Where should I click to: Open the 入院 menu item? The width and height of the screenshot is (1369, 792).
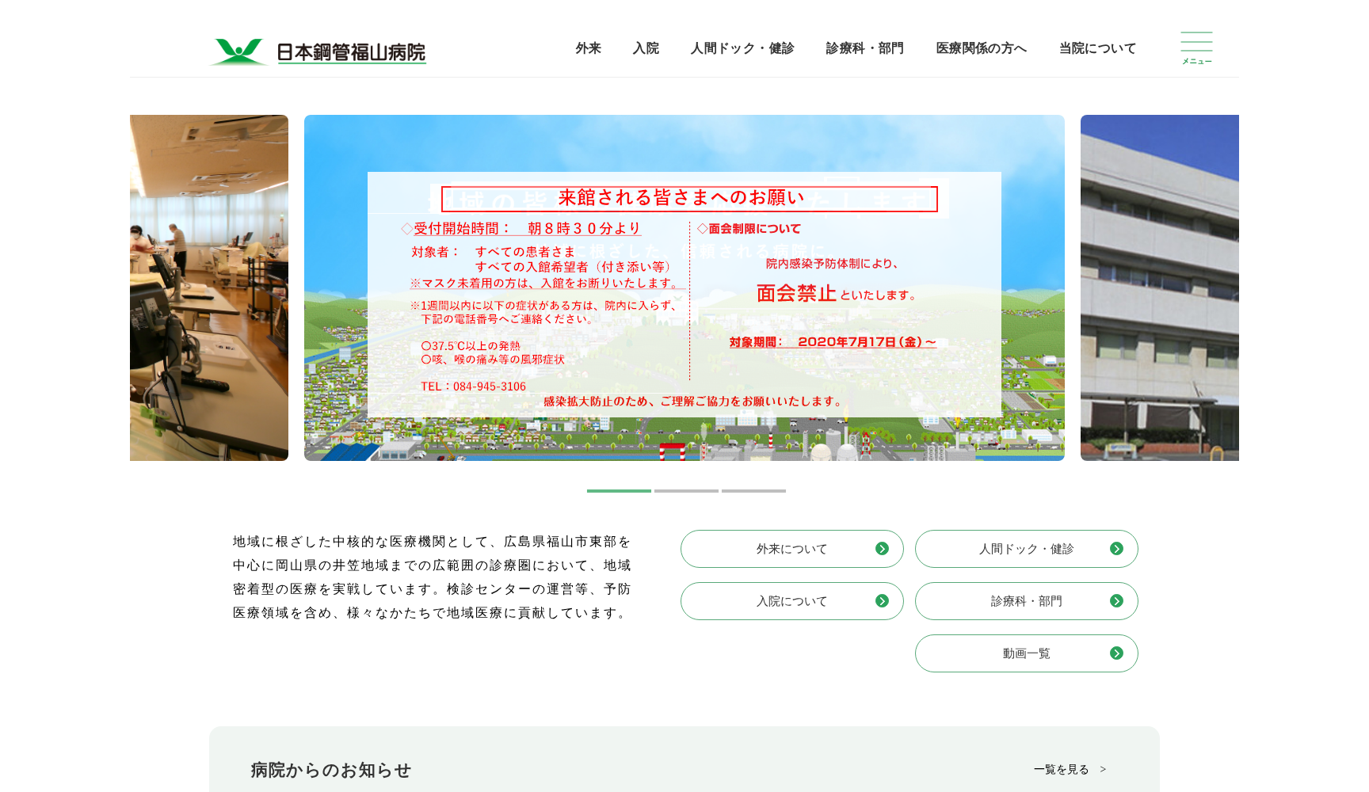(x=645, y=48)
